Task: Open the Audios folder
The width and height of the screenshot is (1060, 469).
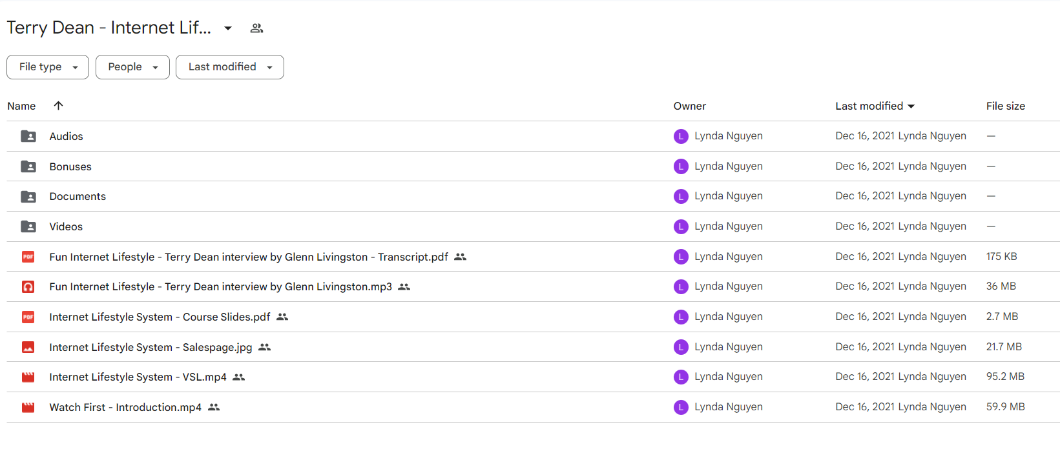Action: coord(67,136)
